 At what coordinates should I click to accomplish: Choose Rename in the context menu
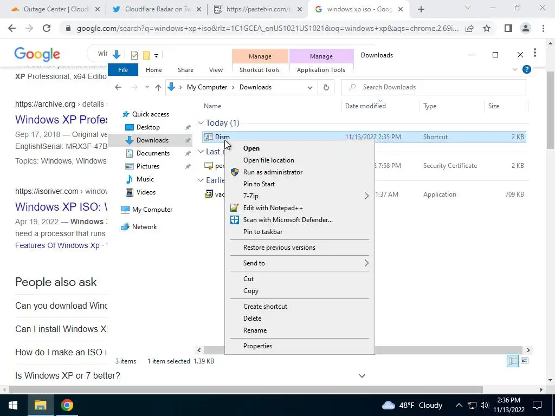point(299,330)
